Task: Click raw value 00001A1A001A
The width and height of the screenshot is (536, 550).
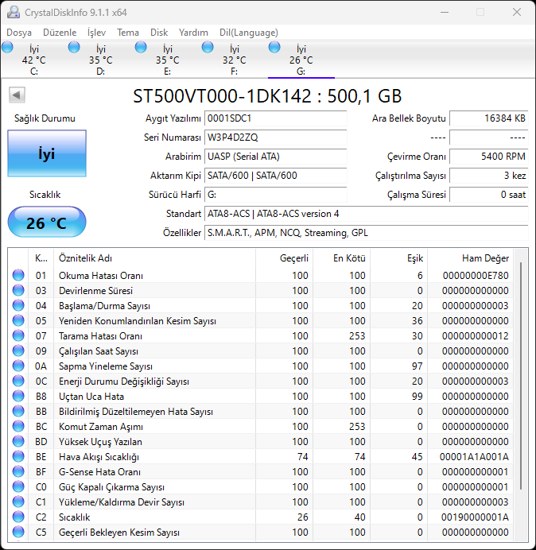Action: coord(474,456)
